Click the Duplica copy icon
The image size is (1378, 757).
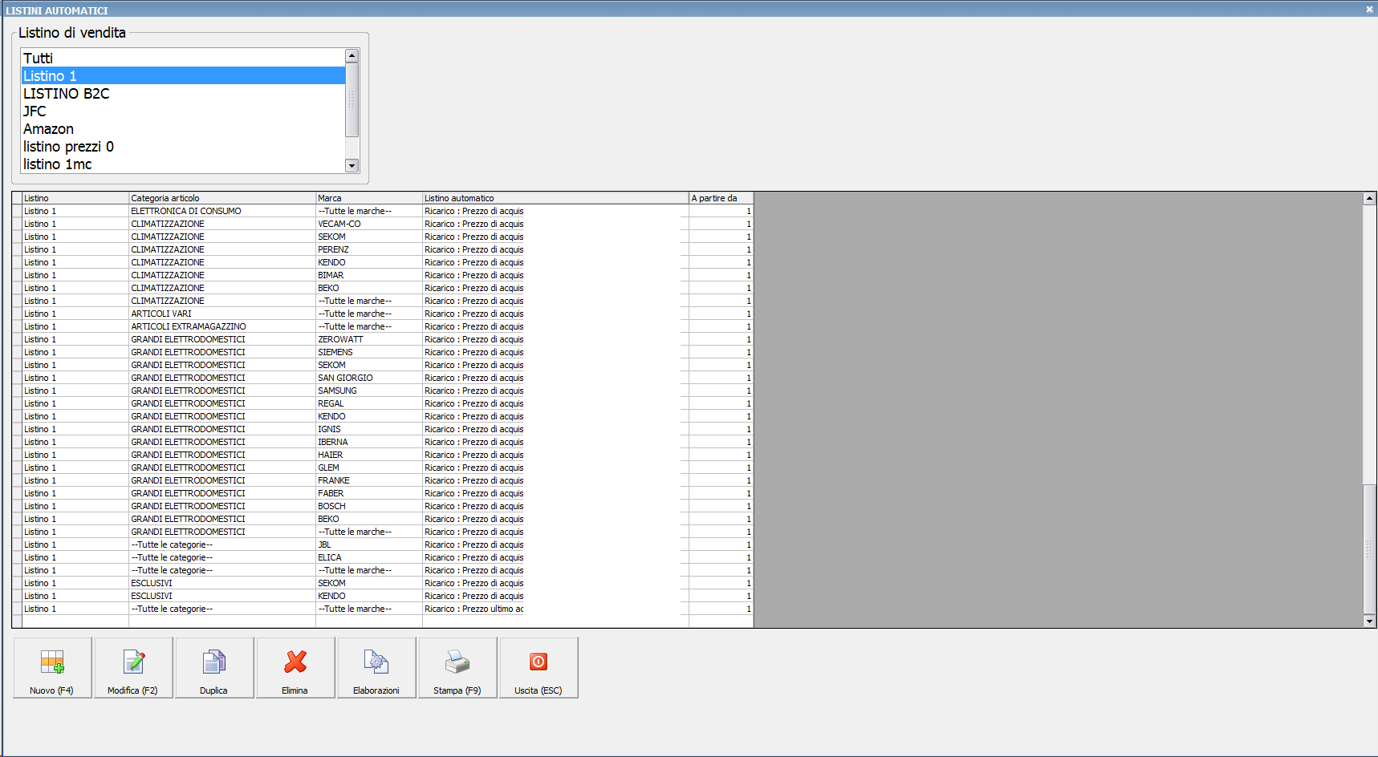tap(214, 662)
